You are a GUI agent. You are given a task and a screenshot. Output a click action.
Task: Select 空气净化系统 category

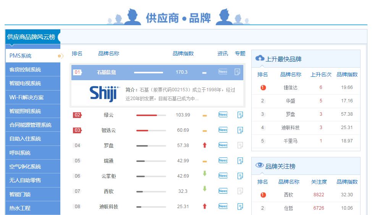tap(33, 167)
